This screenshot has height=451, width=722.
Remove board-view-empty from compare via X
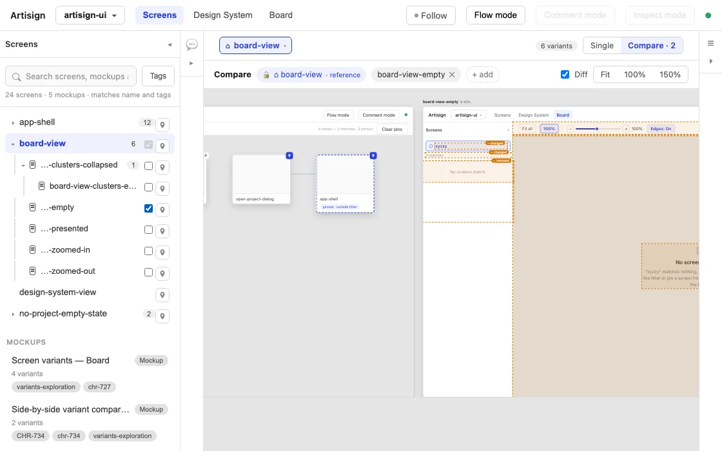pyautogui.click(x=452, y=75)
